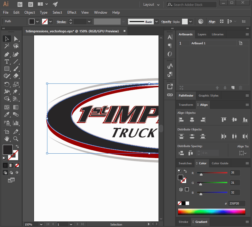Open stroke color dropdown in control bar
252x227 pixels.
pos(50,21)
